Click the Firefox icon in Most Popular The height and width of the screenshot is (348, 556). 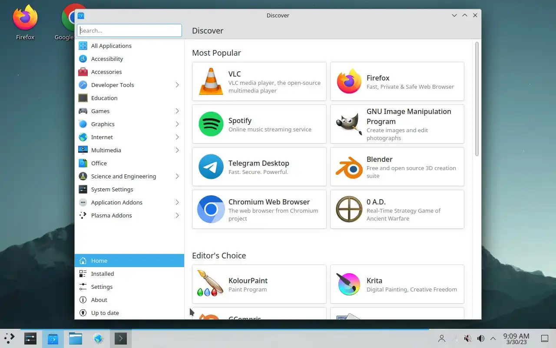[x=349, y=81]
